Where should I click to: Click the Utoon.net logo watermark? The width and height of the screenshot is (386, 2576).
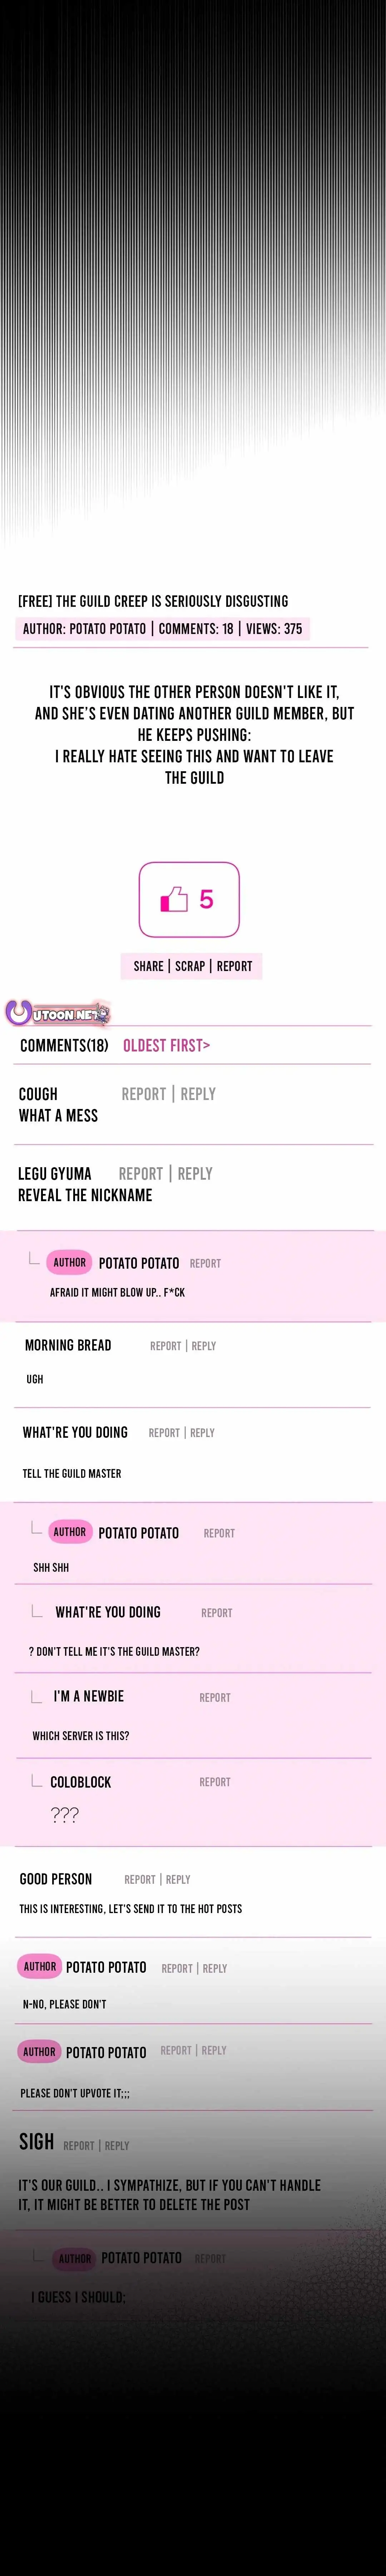[58, 1014]
